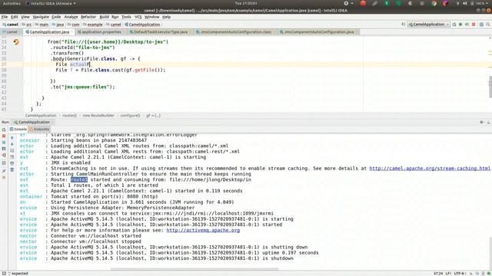Open the File menu
This screenshot has height=276, width=492.
pyautogui.click(x=5, y=17)
